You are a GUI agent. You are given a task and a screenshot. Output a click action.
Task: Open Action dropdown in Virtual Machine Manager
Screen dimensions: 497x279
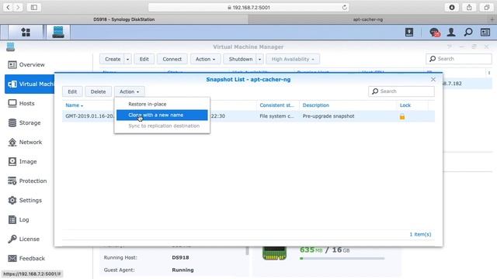click(x=205, y=59)
